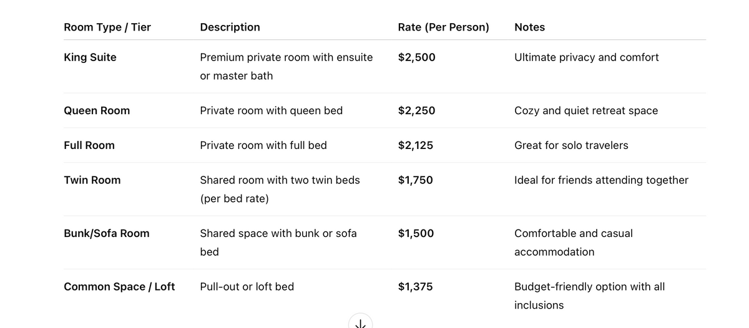Click the Rate (Per Person) header
Image resolution: width=749 pixels, height=328 pixels.
click(443, 27)
